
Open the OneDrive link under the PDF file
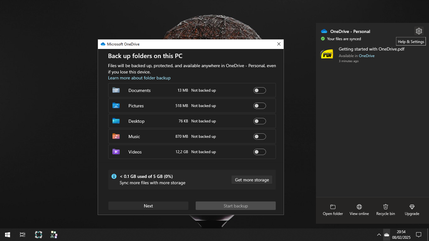[x=367, y=56]
